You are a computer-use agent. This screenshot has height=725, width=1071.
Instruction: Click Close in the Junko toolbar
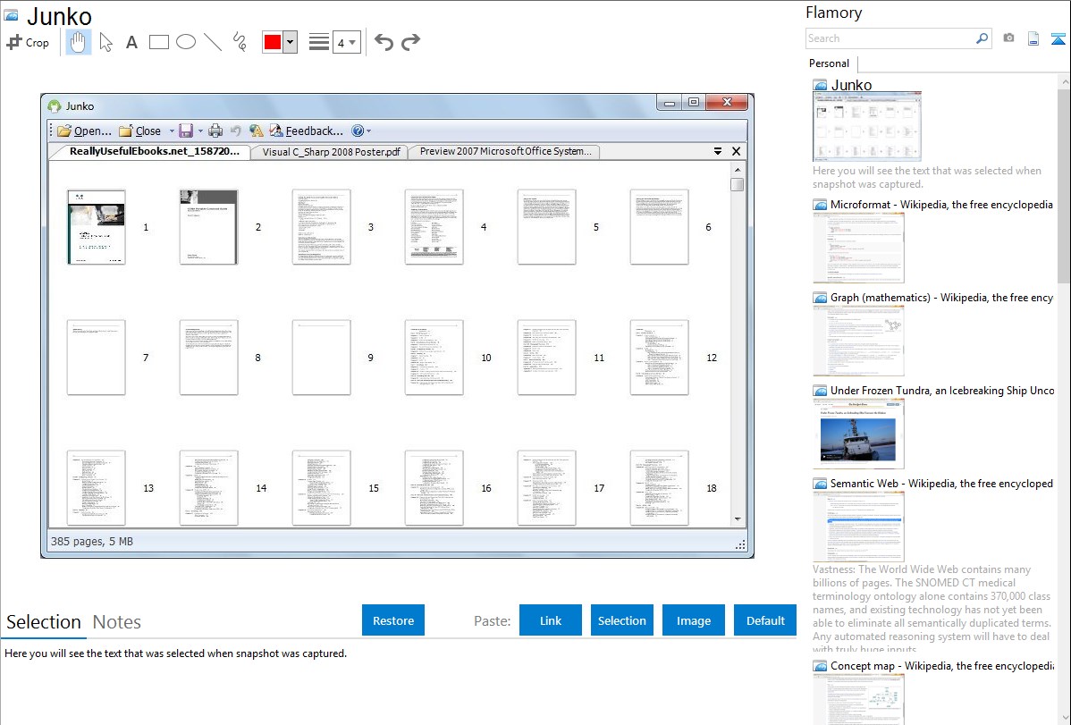point(140,131)
